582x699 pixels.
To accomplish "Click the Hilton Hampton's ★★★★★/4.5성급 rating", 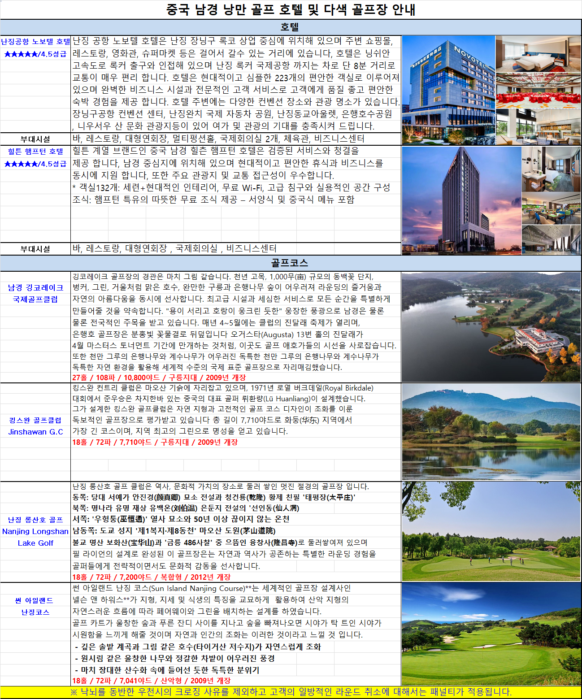I will pyautogui.click(x=35, y=164).
